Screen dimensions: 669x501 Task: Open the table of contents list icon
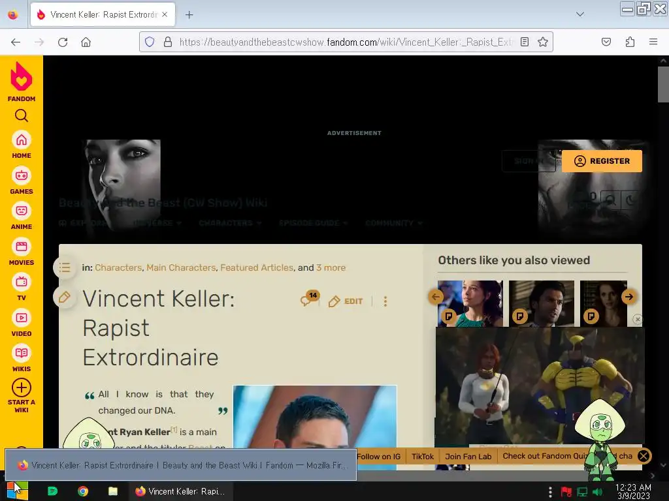(x=65, y=267)
